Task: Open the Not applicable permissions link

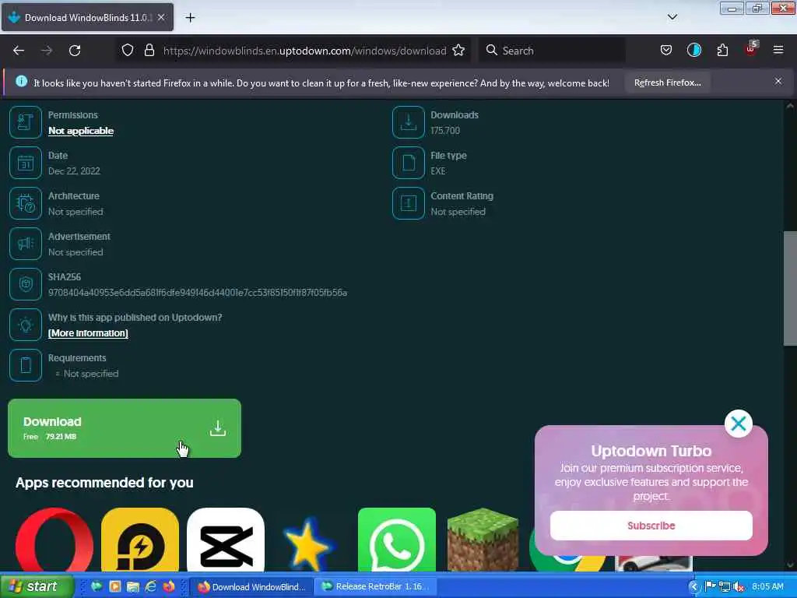Action: coord(81,131)
